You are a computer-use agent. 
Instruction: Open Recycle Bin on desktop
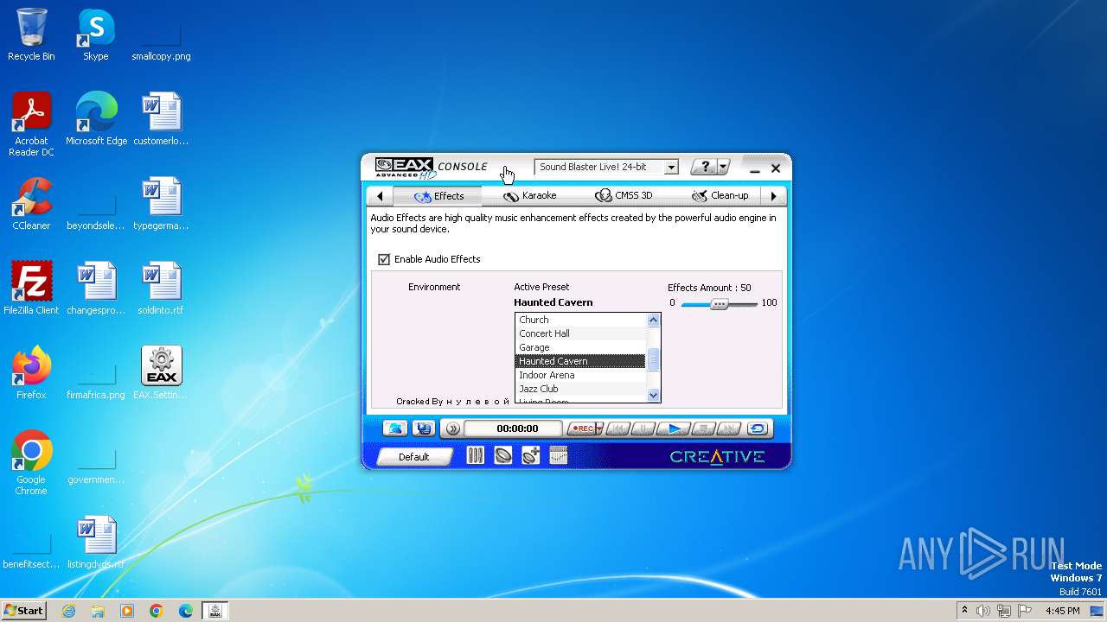(31, 35)
